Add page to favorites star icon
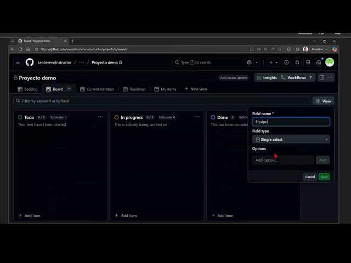Viewport: 351px width, 263px height. [279, 49]
